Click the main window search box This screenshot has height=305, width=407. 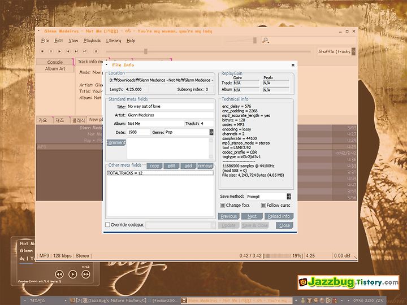click(x=313, y=41)
